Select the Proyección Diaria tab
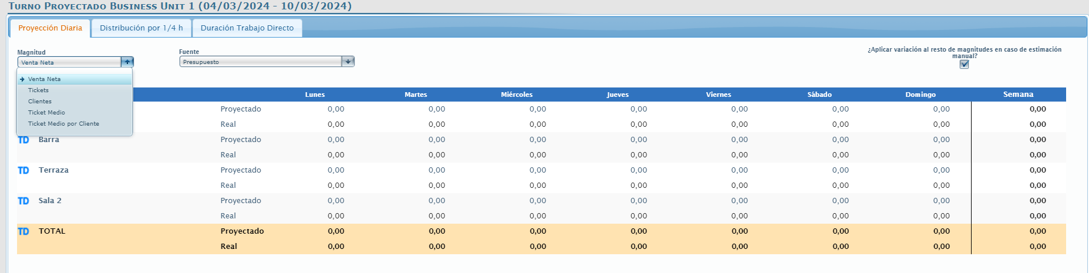This screenshot has width=1089, height=273. click(50, 28)
